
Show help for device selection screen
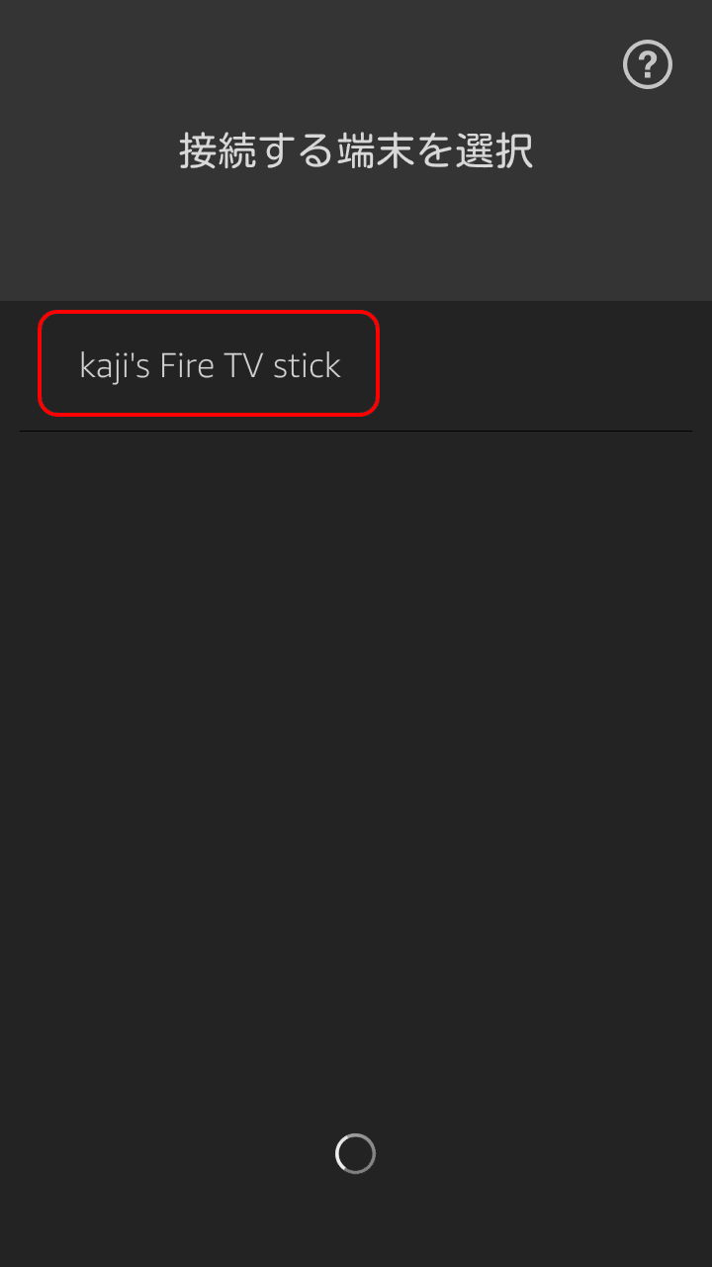648,65
